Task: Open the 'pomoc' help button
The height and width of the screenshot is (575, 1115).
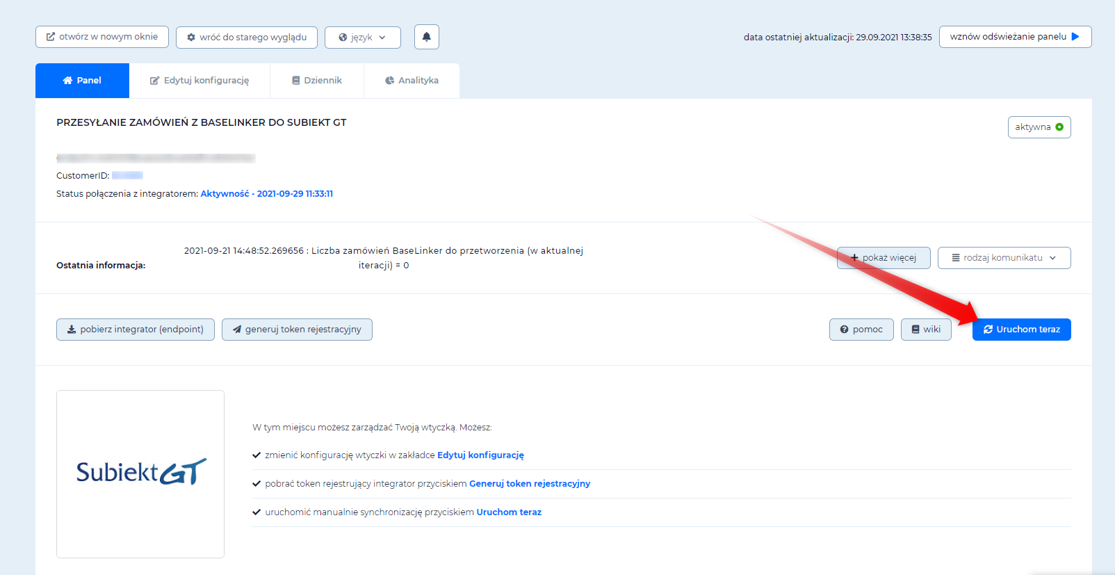Action: pos(861,330)
